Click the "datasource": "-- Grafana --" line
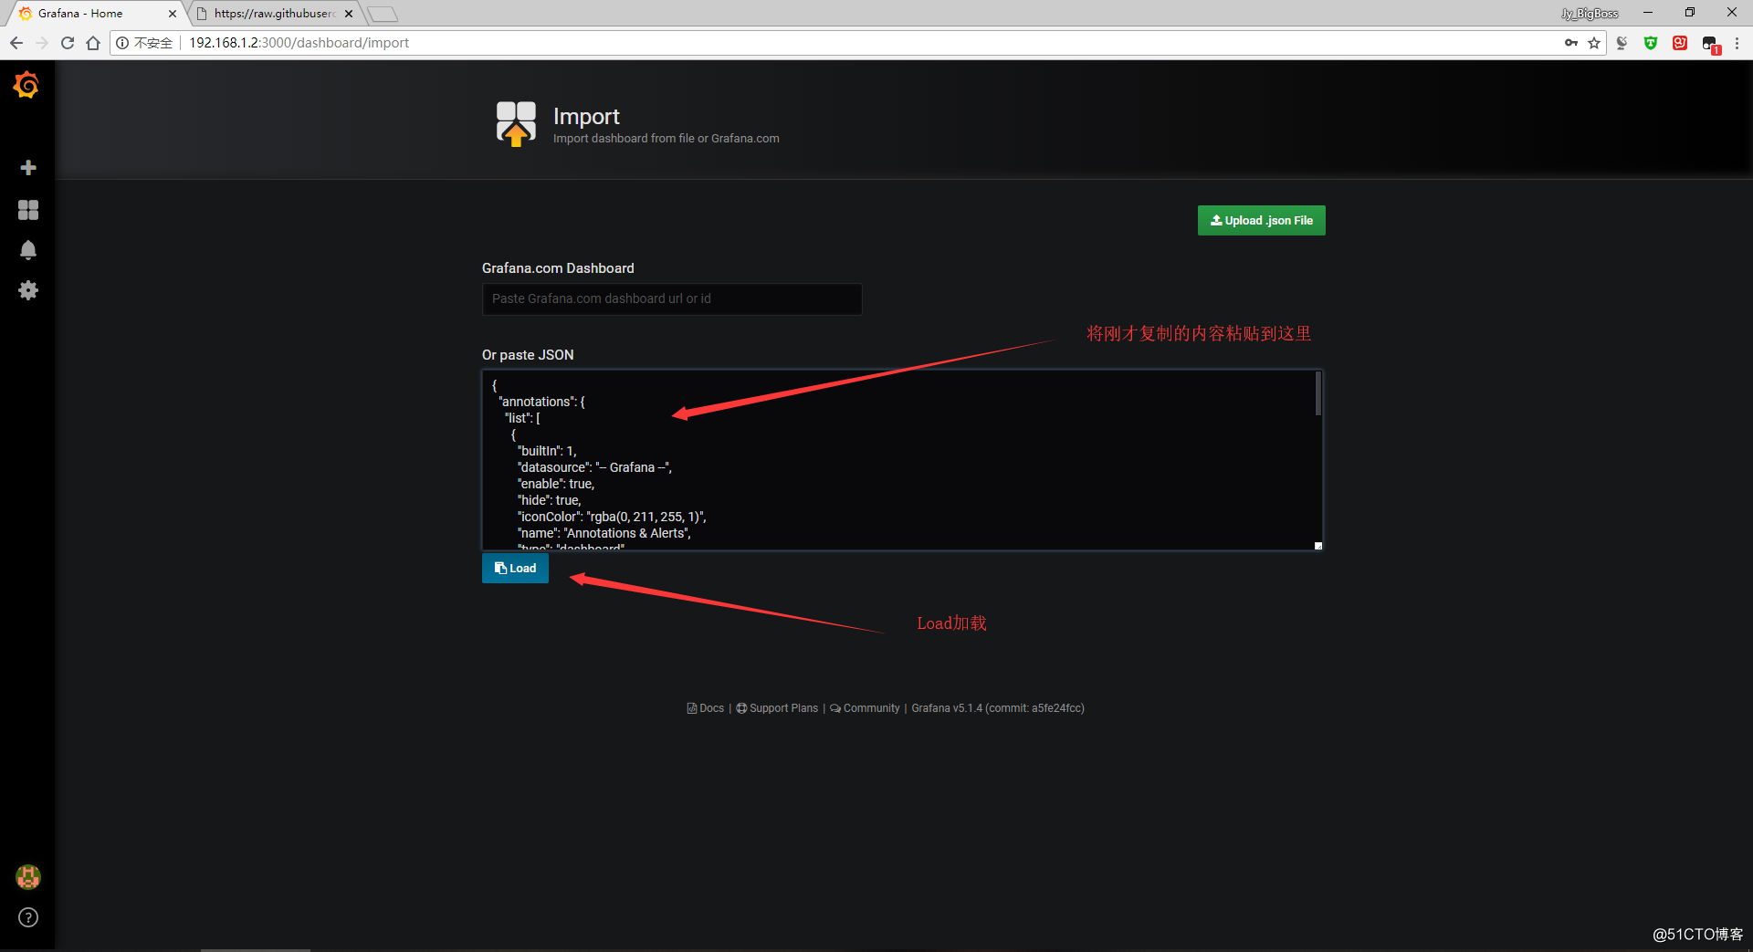This screenshot has width=1753, height=952. coord(594,467)
